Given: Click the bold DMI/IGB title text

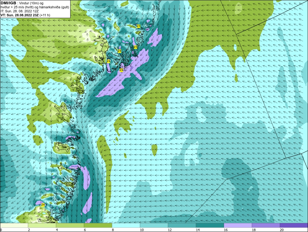Looking at the screenshot, I should click(8, 3).
